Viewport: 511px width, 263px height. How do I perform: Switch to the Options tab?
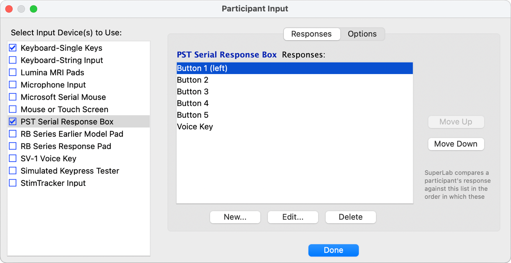(362, 34)
